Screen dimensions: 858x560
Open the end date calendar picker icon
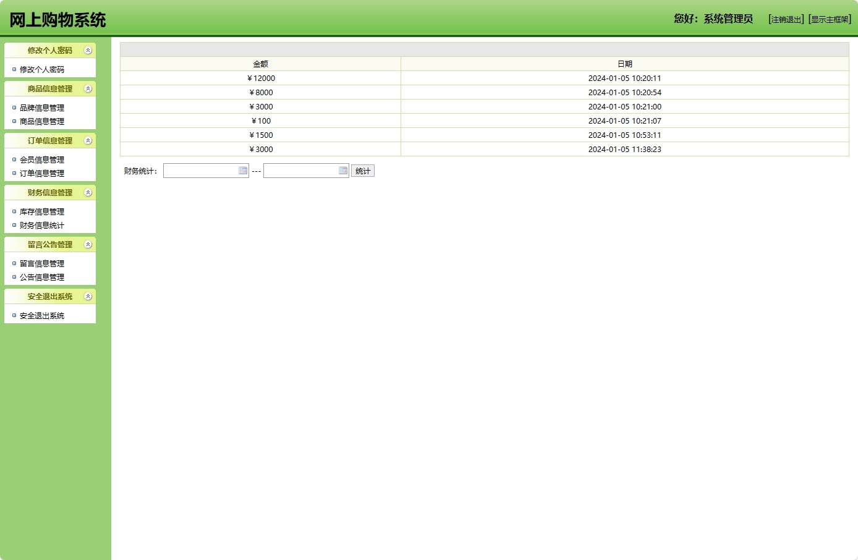[343, 171]
